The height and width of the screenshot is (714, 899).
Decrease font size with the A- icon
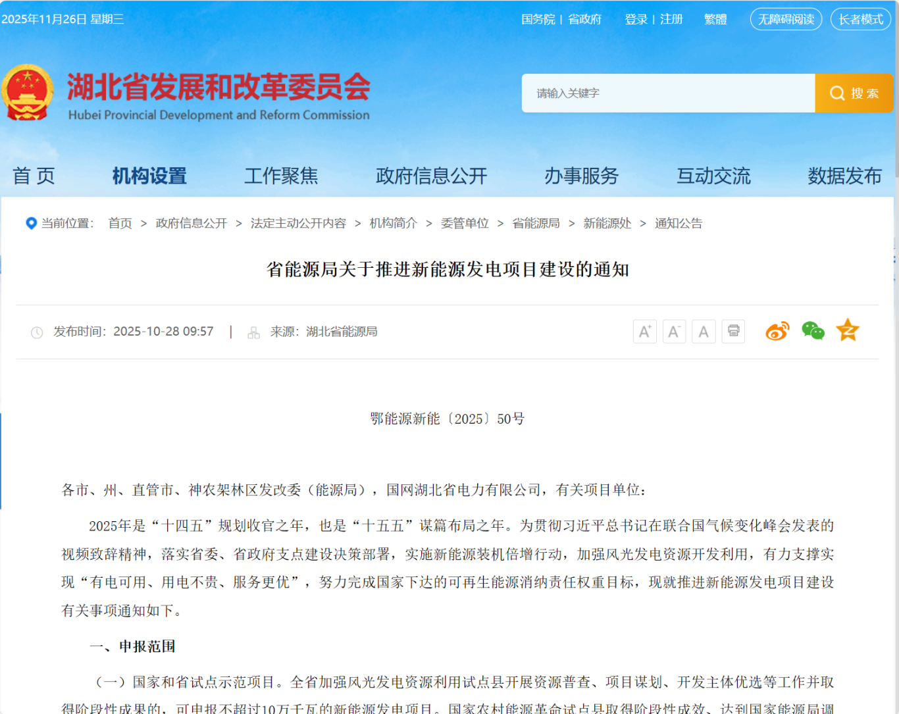674,331
